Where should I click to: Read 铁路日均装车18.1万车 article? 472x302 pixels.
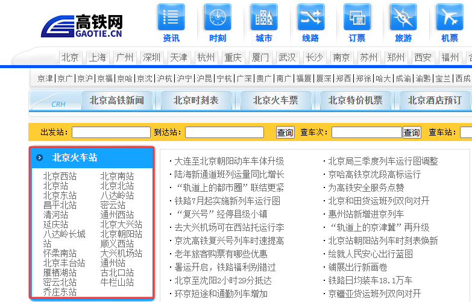370,280
